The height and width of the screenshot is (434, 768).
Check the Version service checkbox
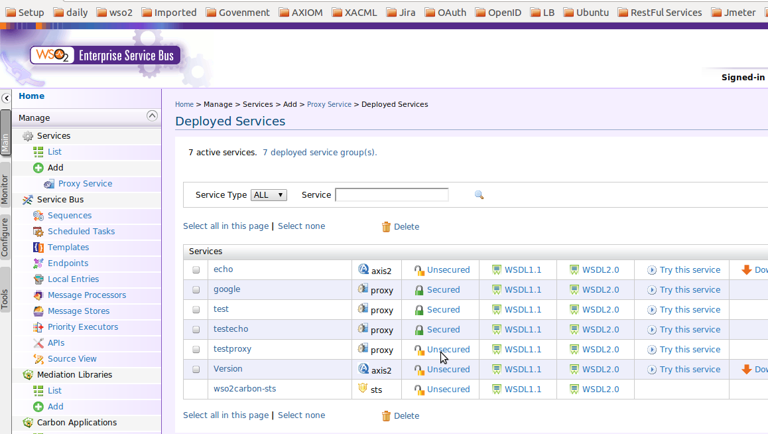[196, 370]
